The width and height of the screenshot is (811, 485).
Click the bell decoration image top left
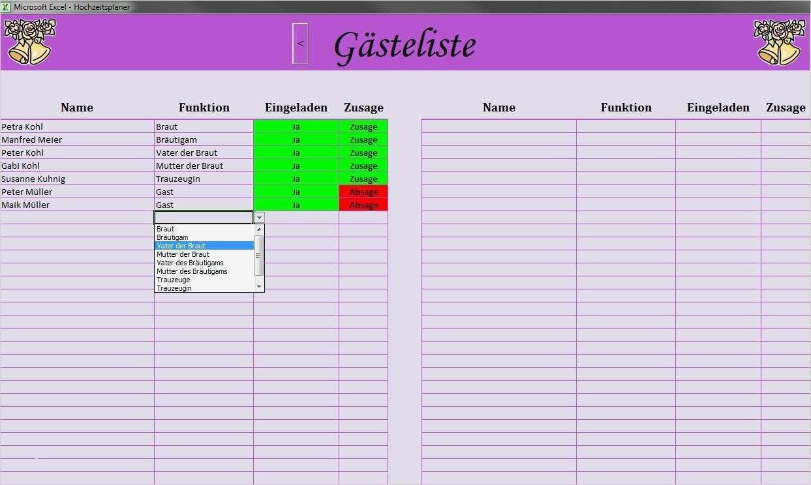coord(29,40)
